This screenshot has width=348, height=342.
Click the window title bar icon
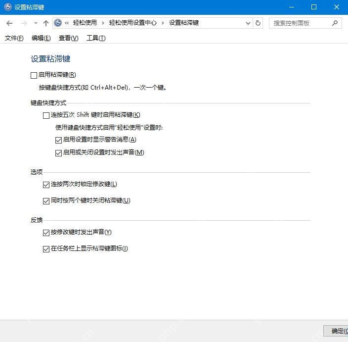click(8, 7)
